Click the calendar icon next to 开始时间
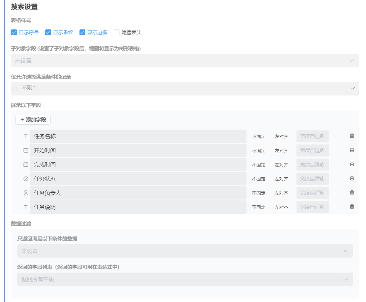366x302 pixels. pyautogui.click(x=26, y=150)
